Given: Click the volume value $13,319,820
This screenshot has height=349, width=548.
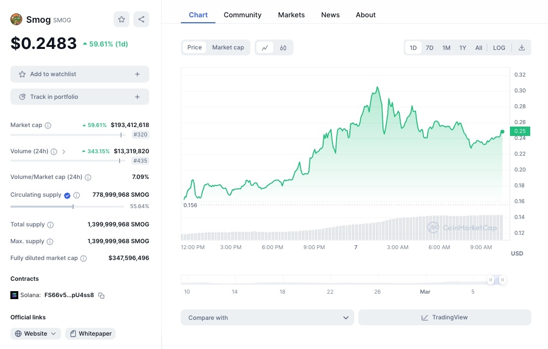Looking at the screenshot, I should click(131, 151).
